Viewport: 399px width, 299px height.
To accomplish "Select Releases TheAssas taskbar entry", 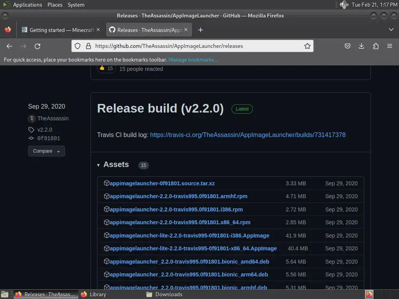I will (46, 294).
